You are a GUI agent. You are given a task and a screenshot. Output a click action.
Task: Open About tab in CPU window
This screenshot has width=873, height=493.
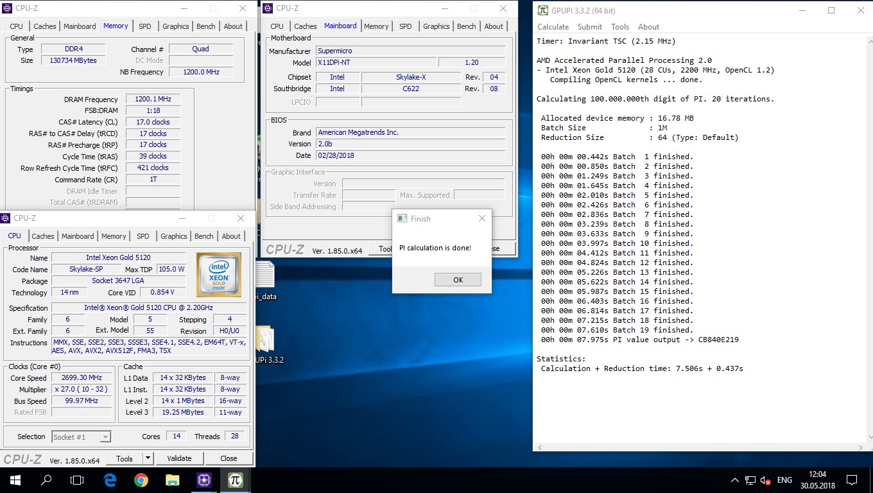(231, 236)
